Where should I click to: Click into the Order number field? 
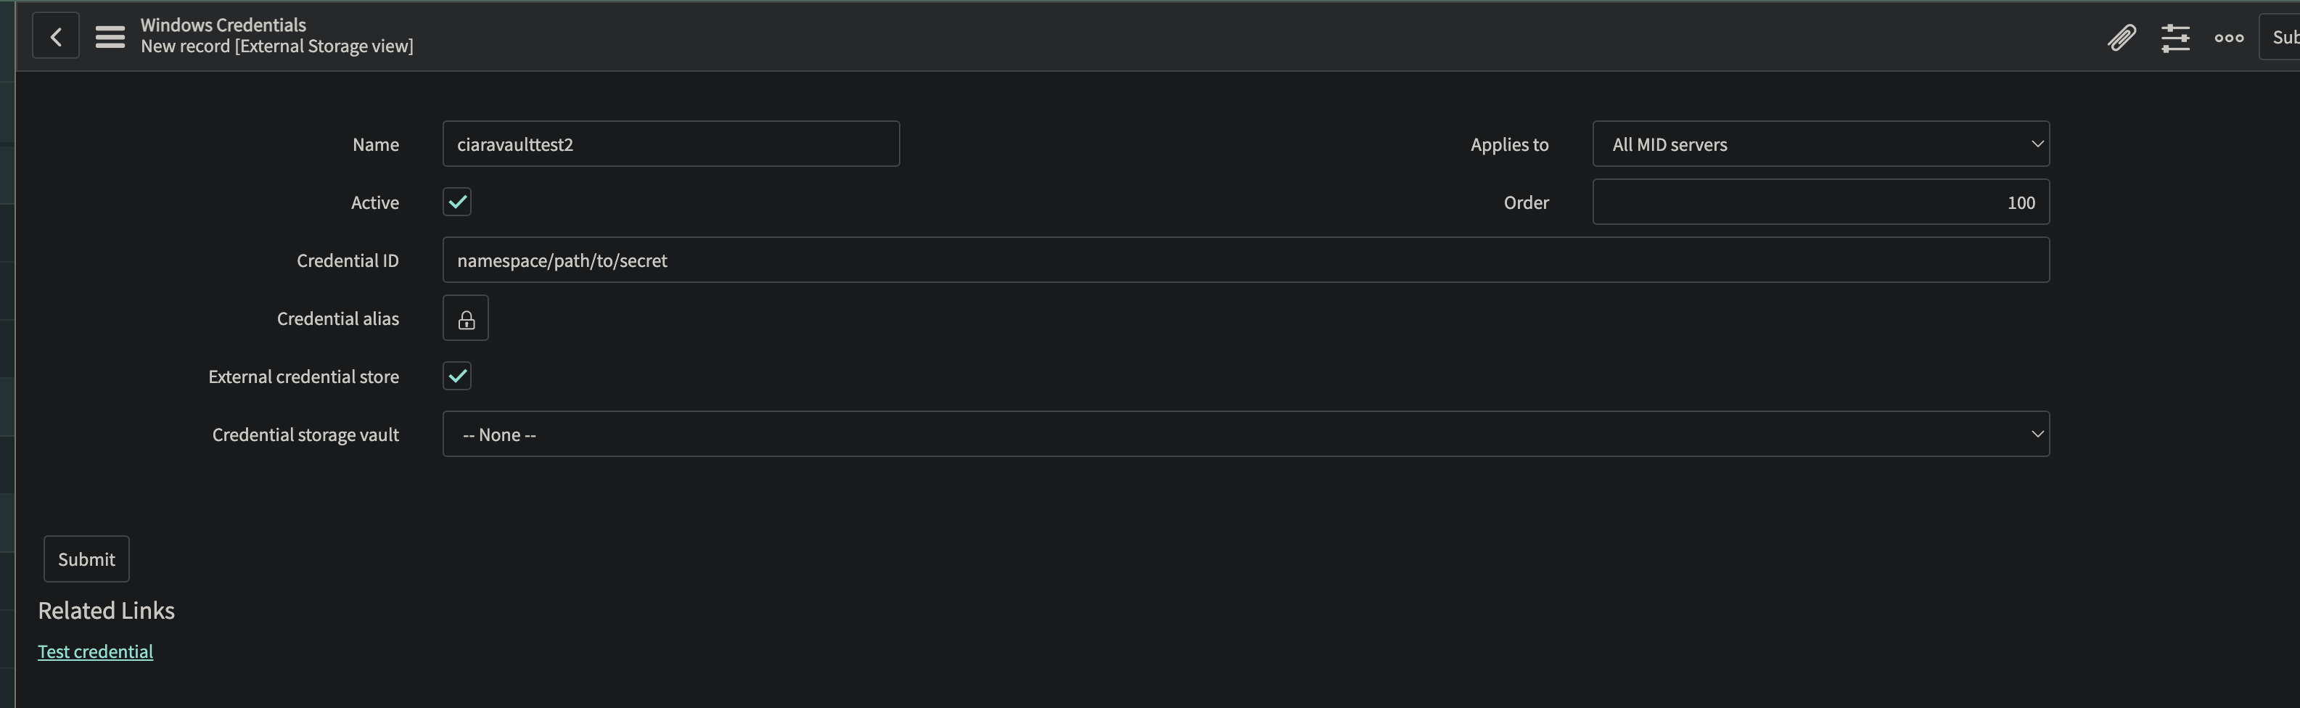[1820, 202]
